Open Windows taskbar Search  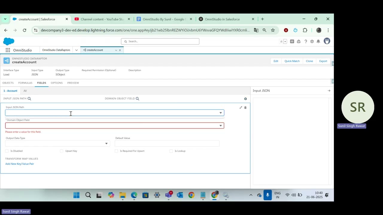click(88, 195)
